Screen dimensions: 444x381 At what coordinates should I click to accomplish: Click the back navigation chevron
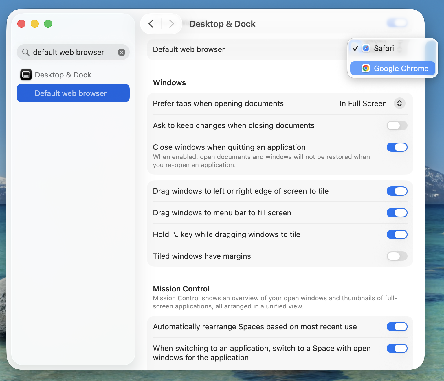pyautogui.click(x=151, y=24)
